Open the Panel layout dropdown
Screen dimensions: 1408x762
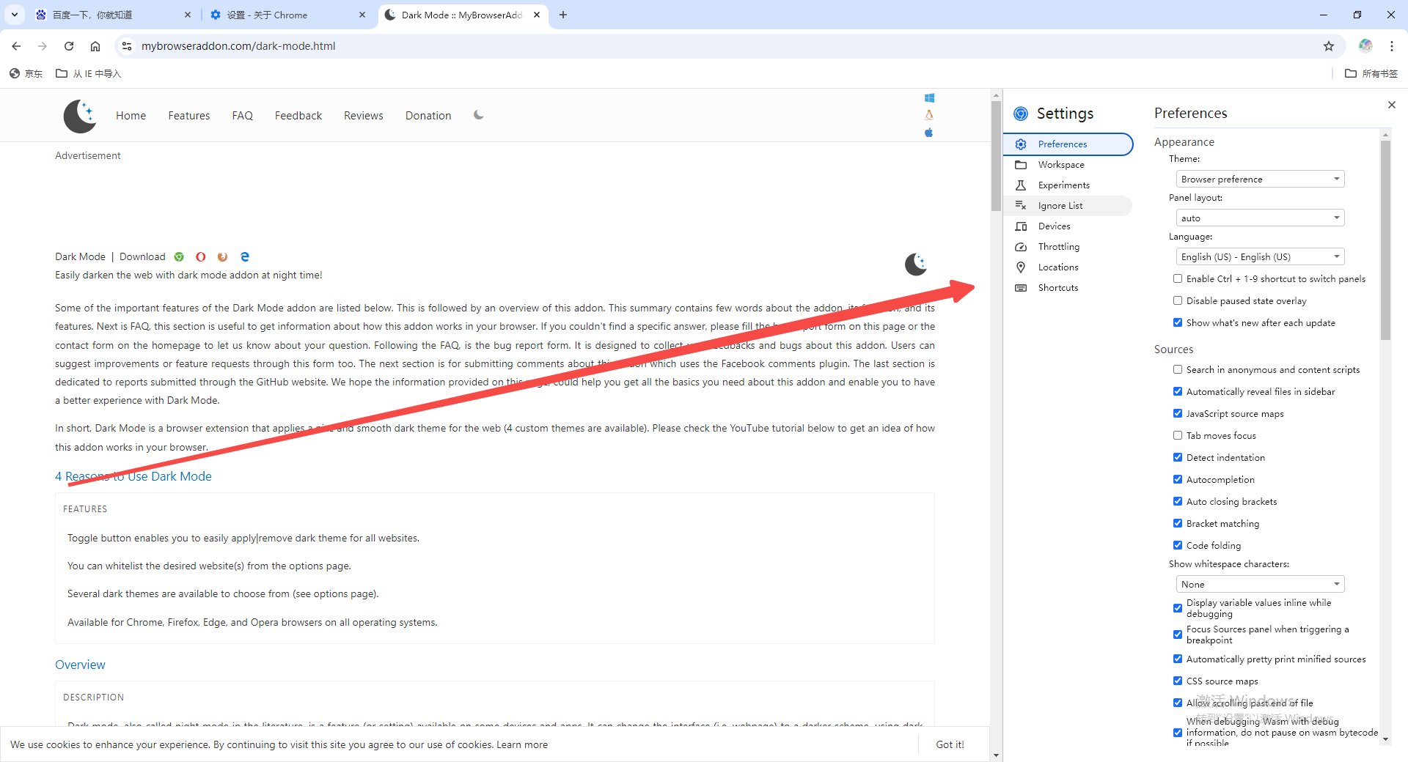coord(1260,218)
